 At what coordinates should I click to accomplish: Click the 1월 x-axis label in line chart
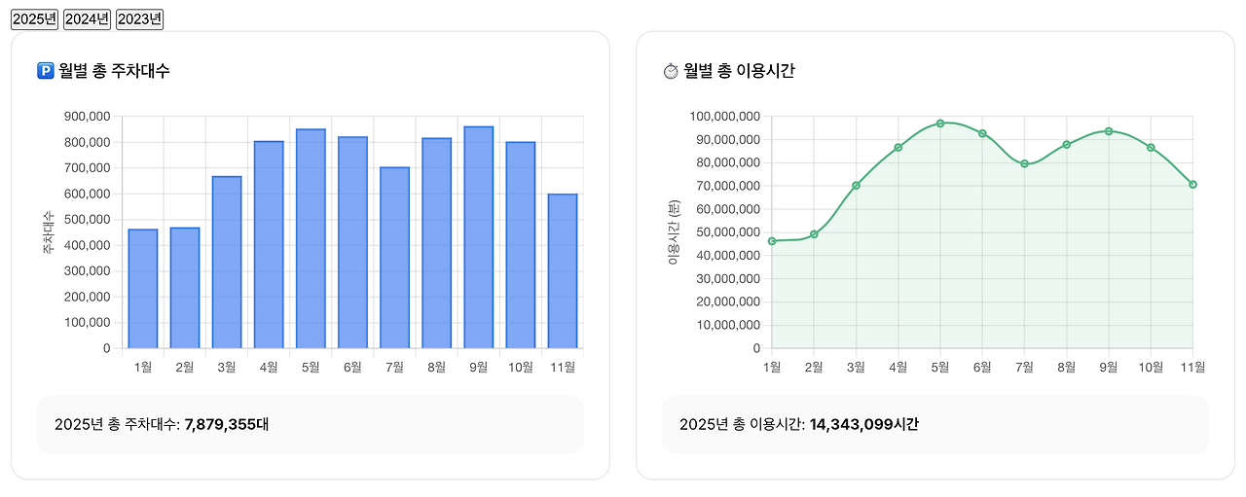tap(772, 367)
